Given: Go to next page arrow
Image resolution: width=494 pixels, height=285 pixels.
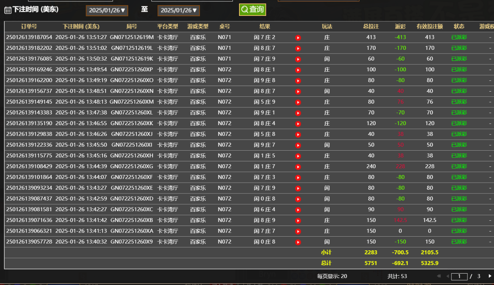Looking at the screenshot, I should (490, 276).
